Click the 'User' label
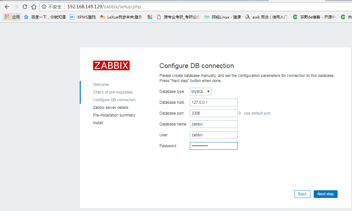Screen dimensions: 352x211 click(x=163, y=135)
